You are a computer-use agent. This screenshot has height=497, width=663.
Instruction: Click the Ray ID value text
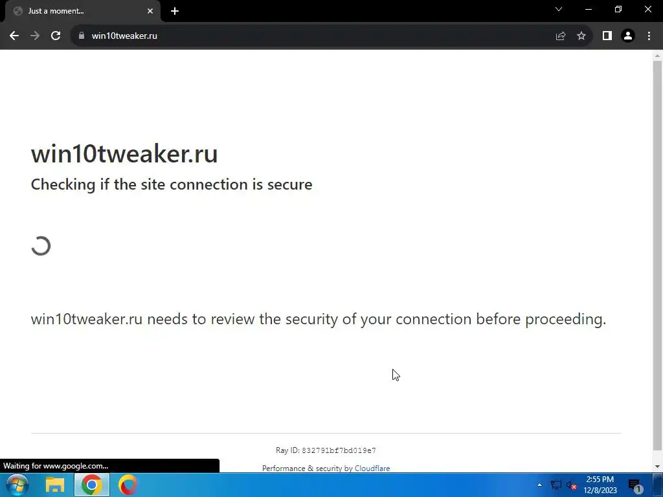339,450
